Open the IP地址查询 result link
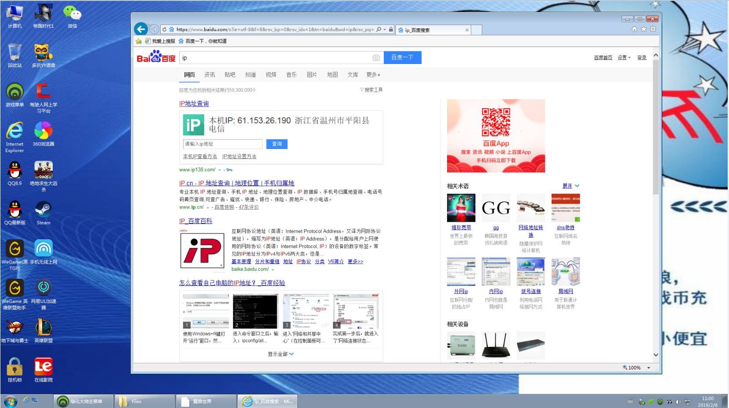The height and width of the screenshot is (408, 729). [x=193, y=103]
